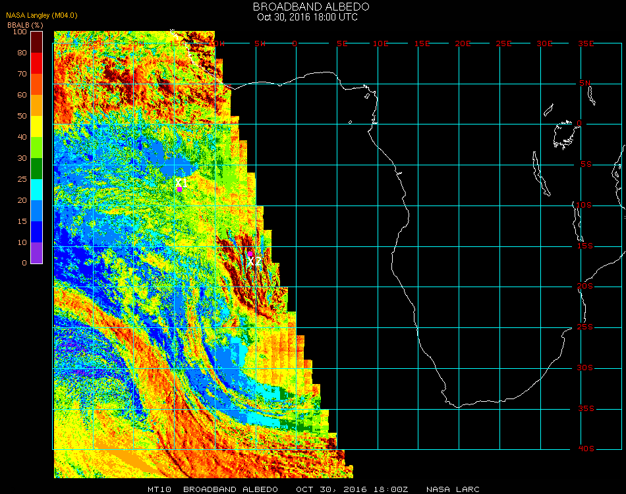
Task: Select the orange-red 60-70 colorbar segment
Action: pos(36,84)
